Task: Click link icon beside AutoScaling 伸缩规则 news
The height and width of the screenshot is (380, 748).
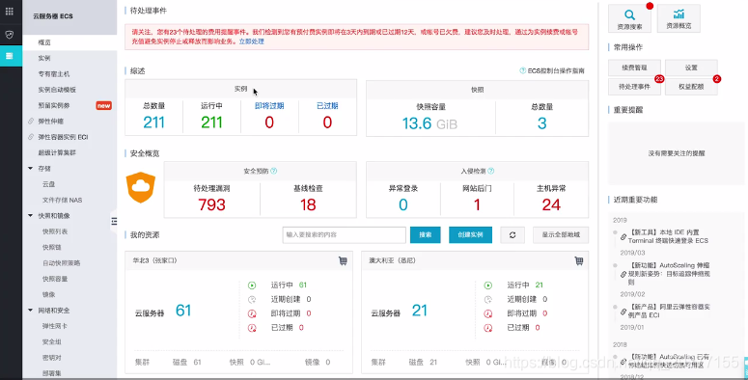Action: coord(623,274)
